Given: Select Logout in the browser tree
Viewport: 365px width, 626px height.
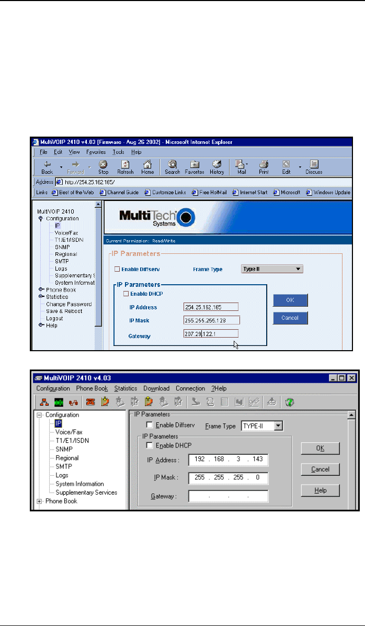Looking at the screenshot, I should click(x=54, y=319).
